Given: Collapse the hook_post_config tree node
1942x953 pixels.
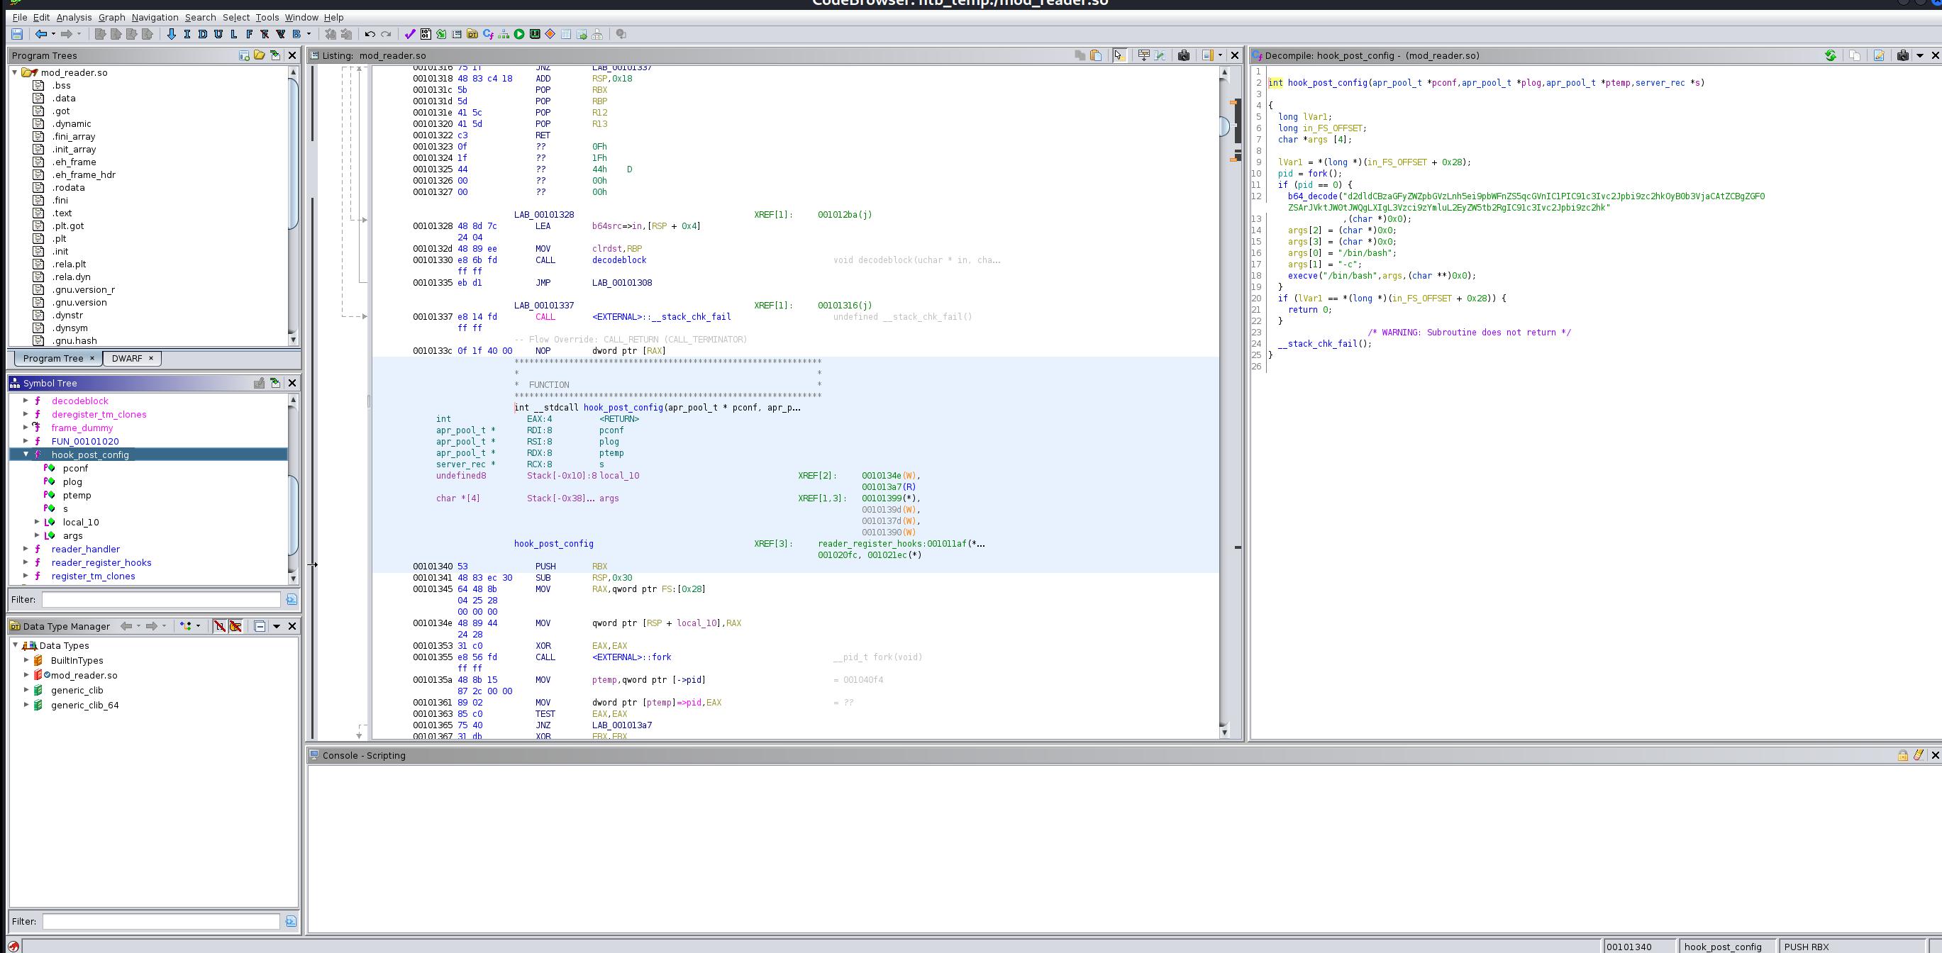Looking at the screenshot, I should (26, 455).
